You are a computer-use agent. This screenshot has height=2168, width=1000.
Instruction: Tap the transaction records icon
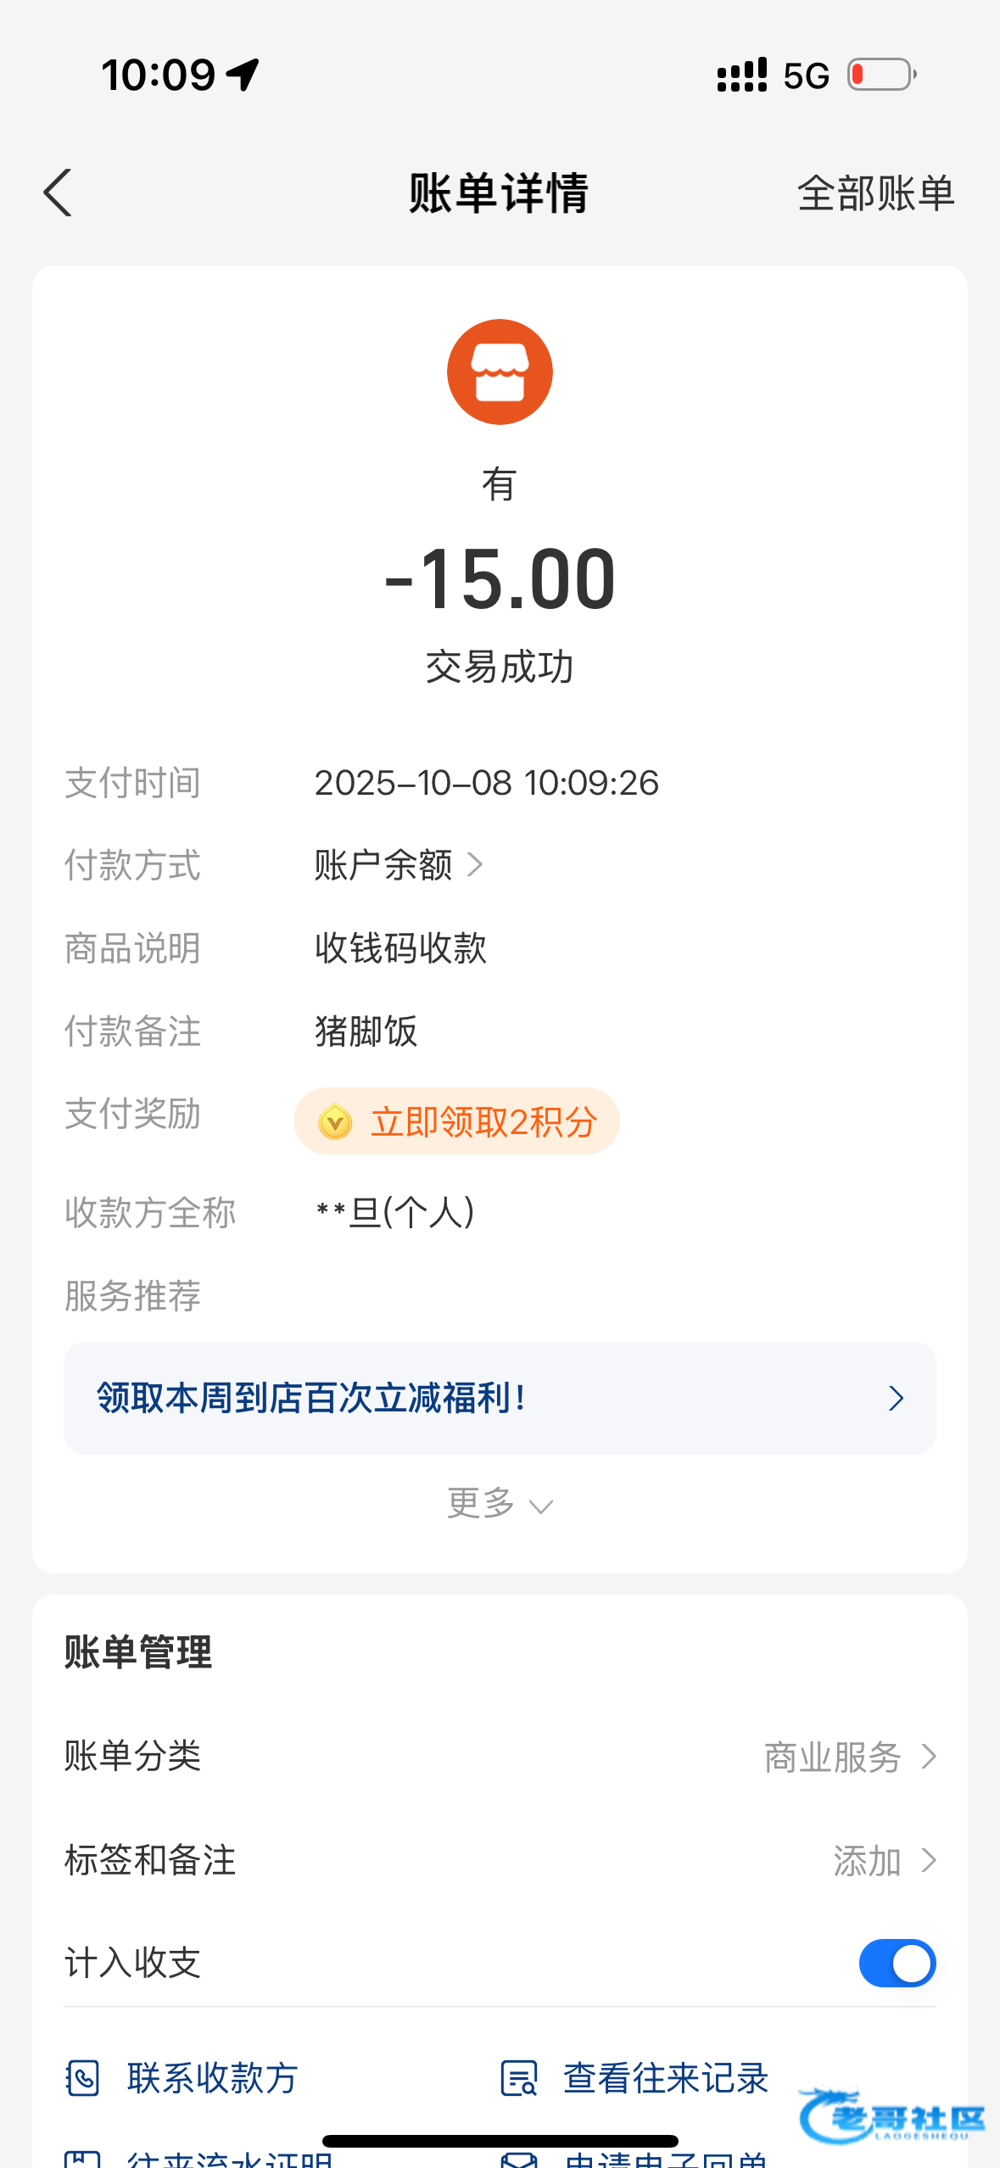(519, 2078)
